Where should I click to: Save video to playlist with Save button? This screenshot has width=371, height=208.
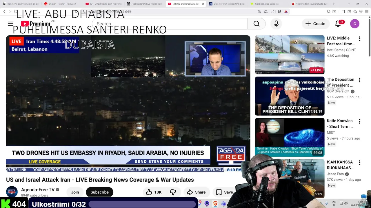coord(225,192)
